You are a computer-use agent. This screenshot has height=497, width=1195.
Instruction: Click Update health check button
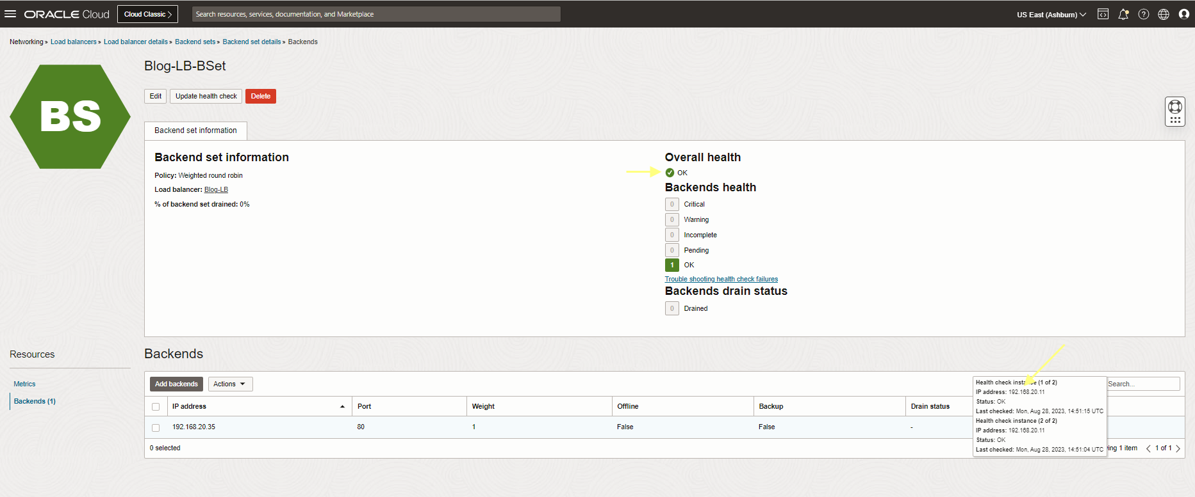(x=206, y=96)
